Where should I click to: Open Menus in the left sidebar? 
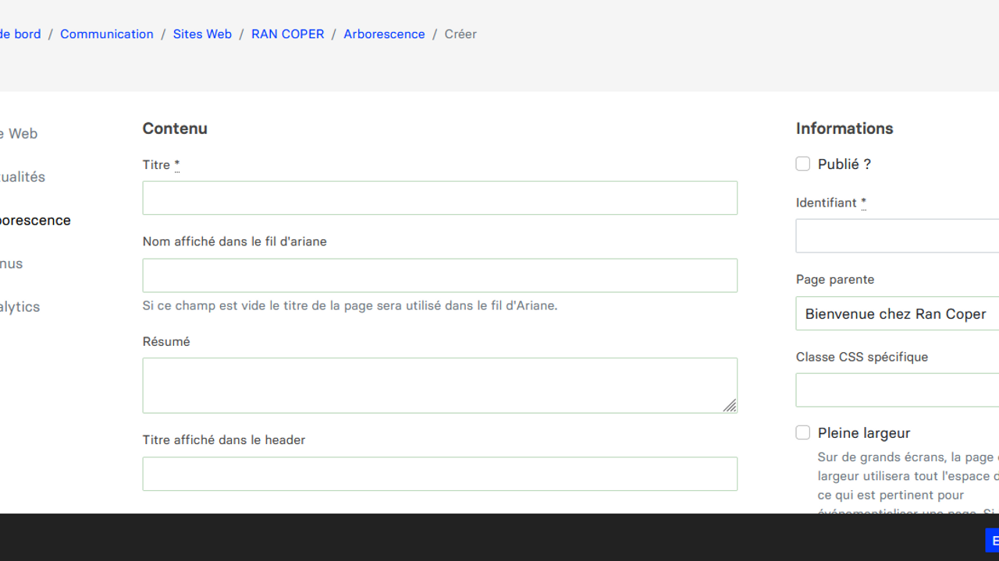12,263
